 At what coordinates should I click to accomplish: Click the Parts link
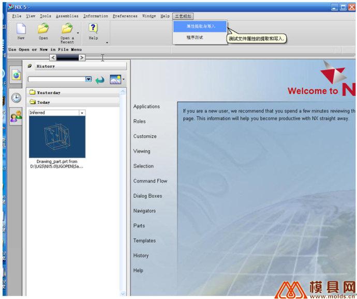click(x=139, y=226)
